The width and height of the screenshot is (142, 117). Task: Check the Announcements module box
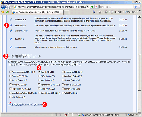pyautogui.click(x=10, y=72)
